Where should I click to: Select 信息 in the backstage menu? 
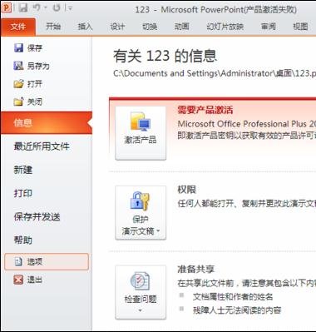47,123
